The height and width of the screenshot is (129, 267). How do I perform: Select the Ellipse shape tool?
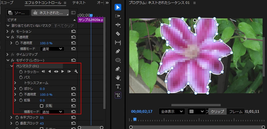point(118,60)
